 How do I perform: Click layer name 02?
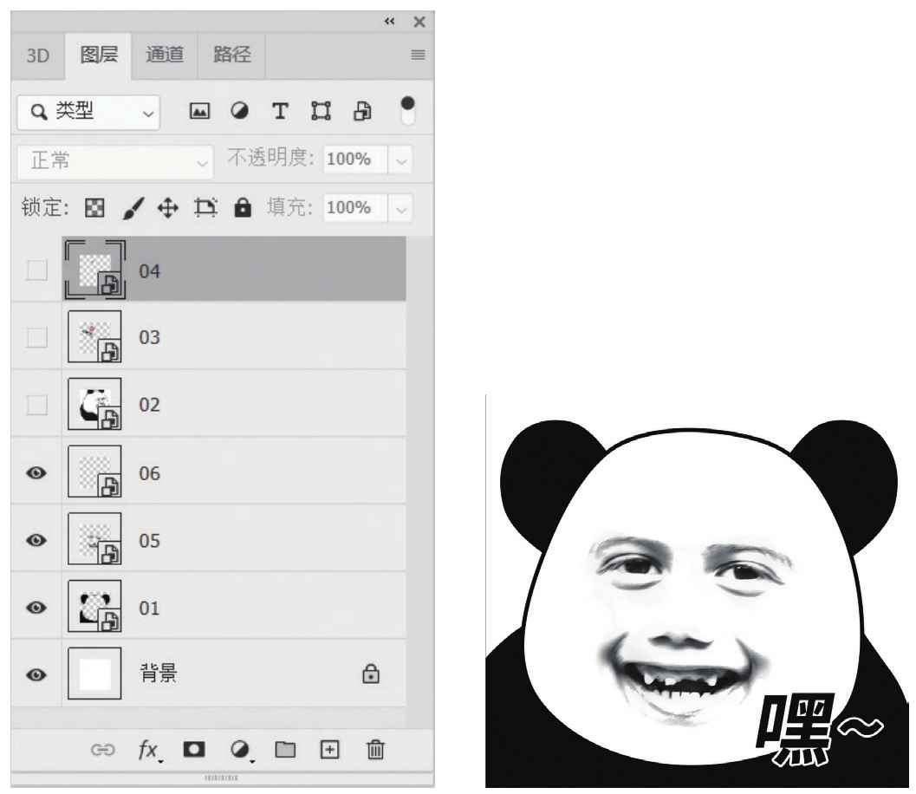click(x=150, y=405)
